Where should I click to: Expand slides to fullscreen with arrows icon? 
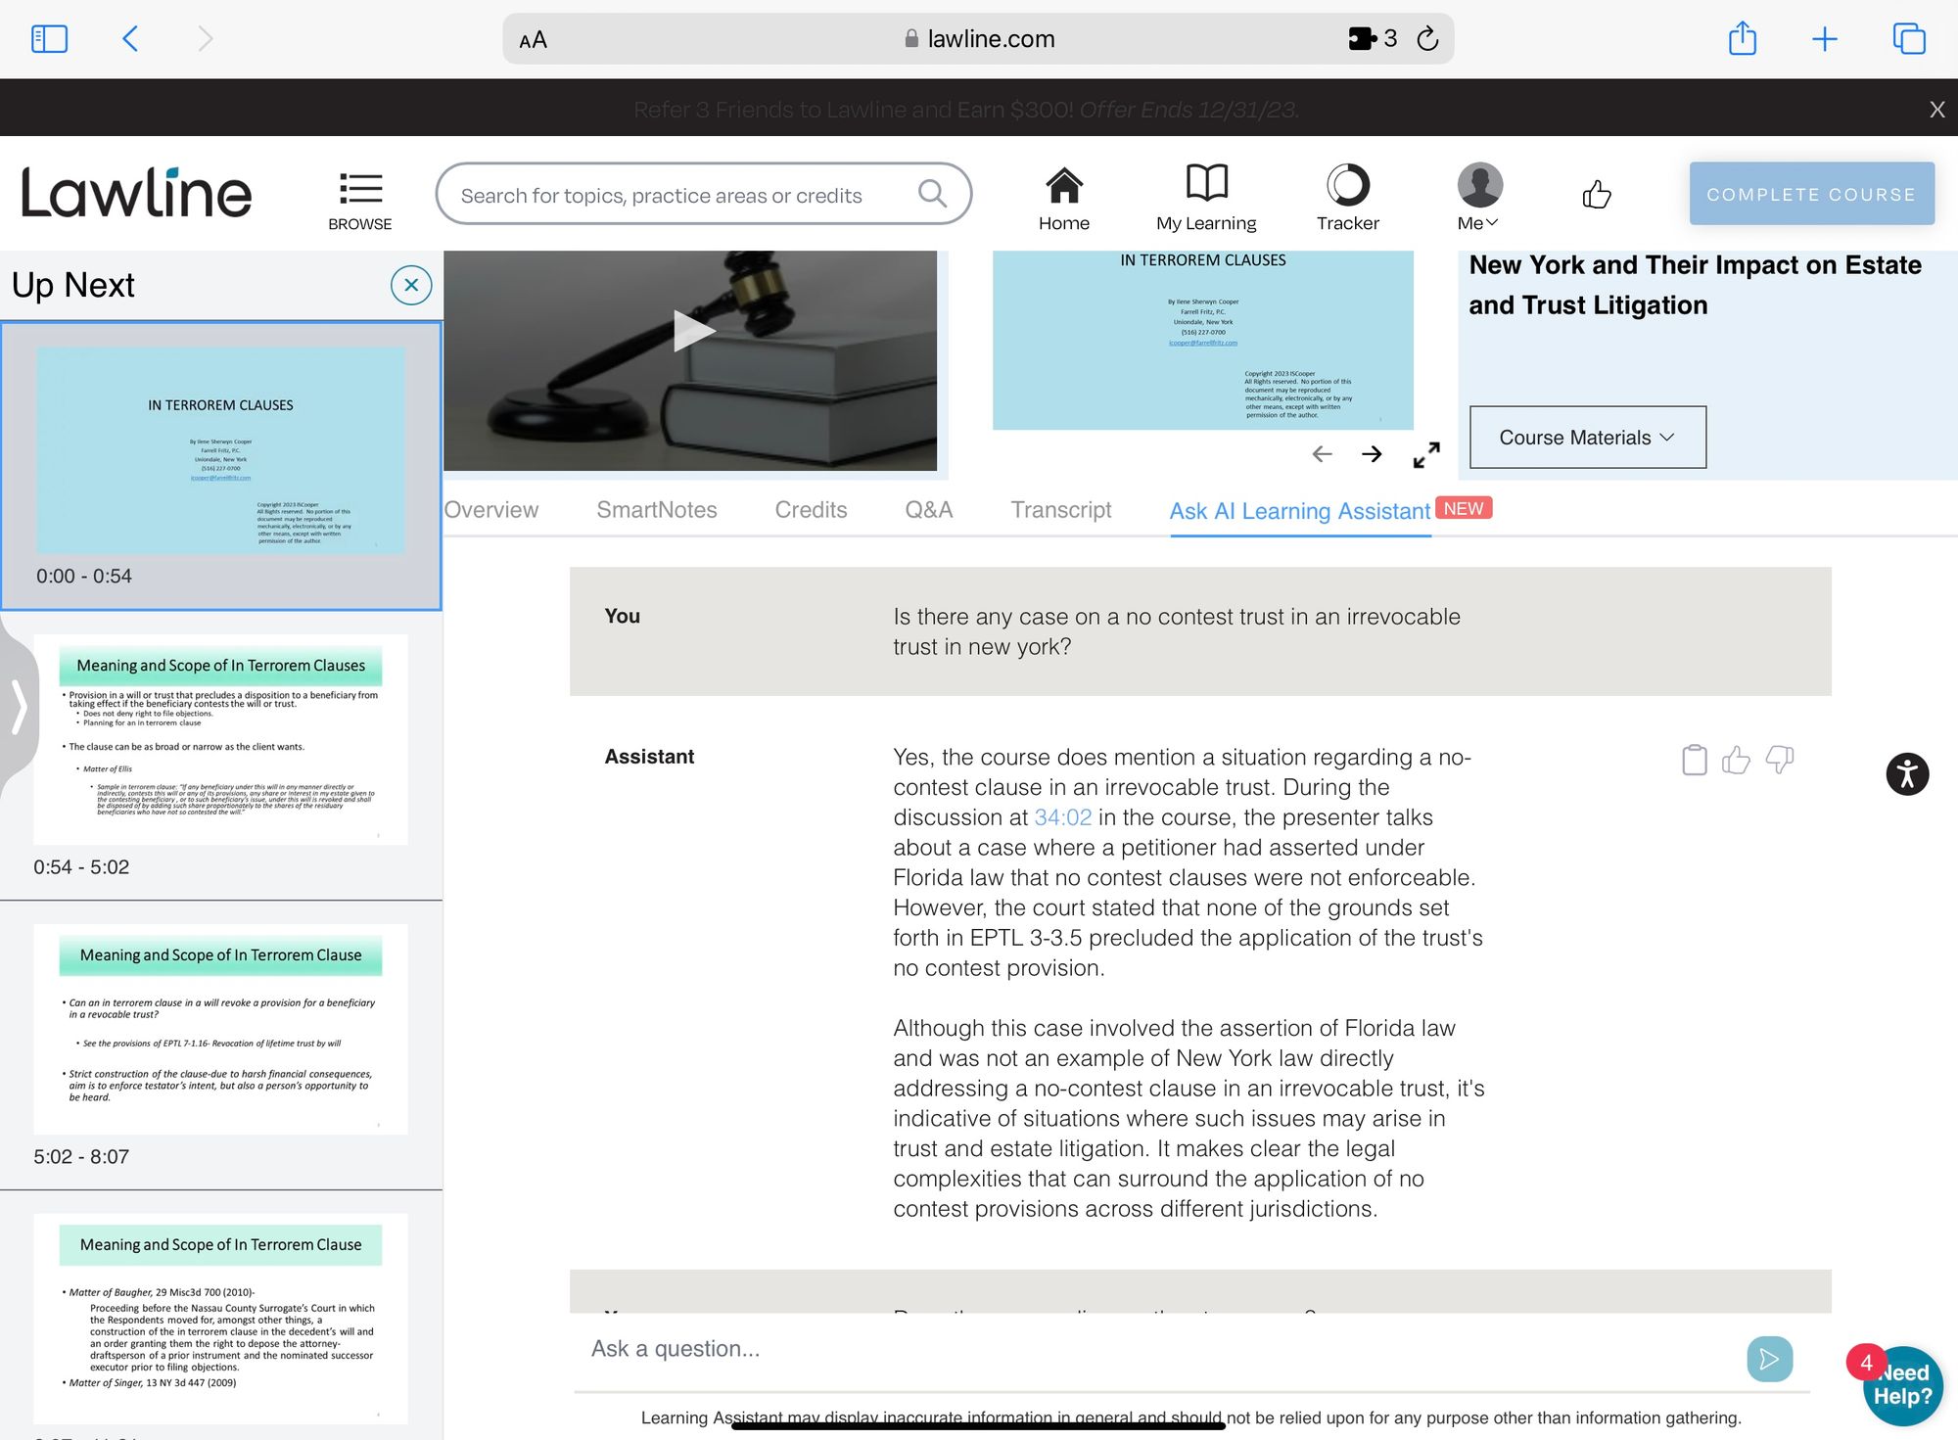click(1426, 454)
